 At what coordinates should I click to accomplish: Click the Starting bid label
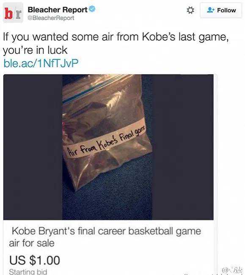[x=28, y=272]
